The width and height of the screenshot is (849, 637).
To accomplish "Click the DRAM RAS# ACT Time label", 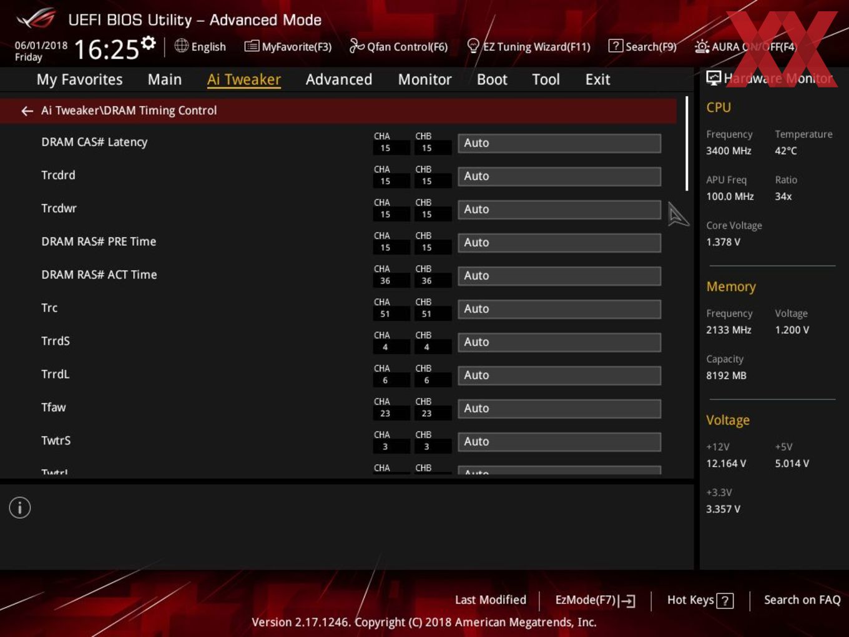I will pyautogui.click(x=99, y=275).
